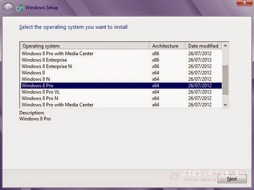254x190 pixels.
Task: Click the scrollbar down arrow
Action: (225, 105)
